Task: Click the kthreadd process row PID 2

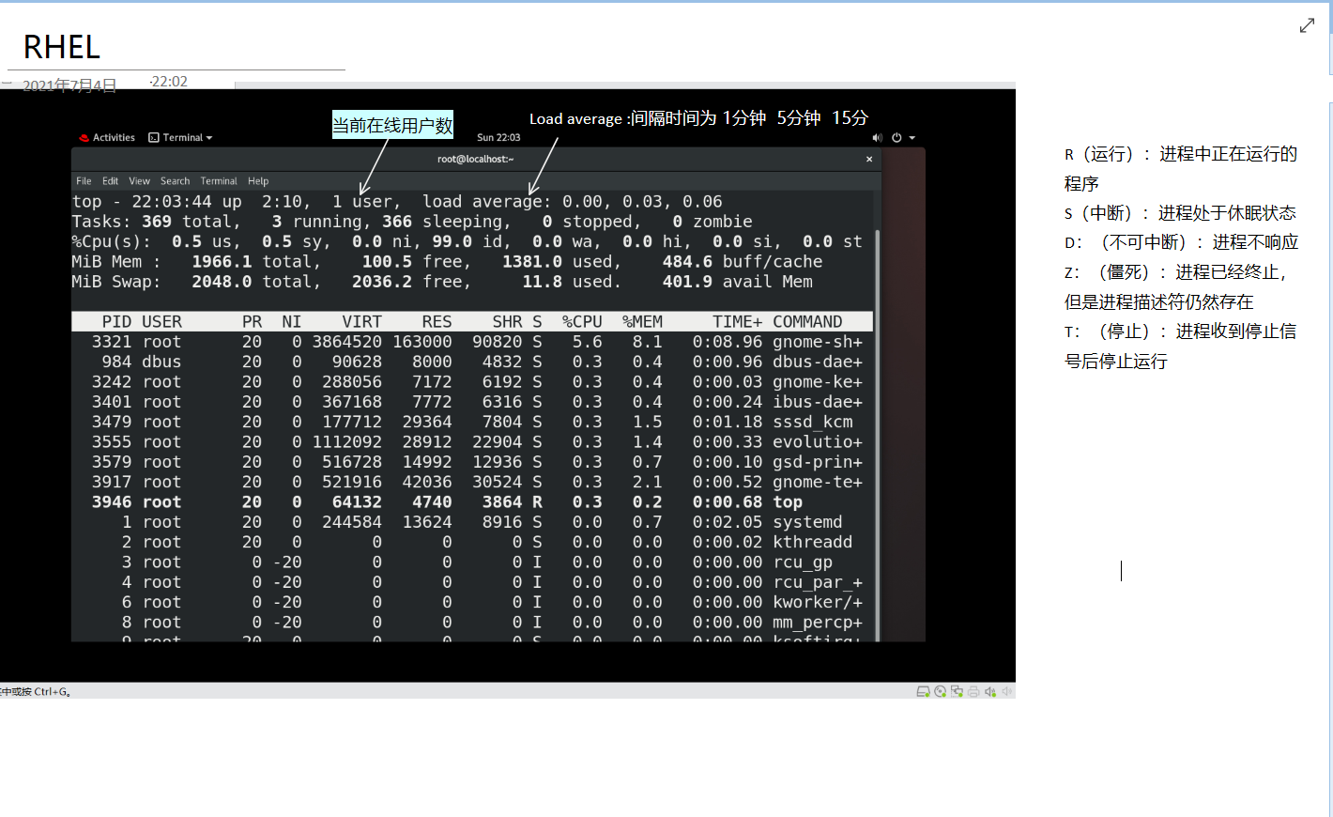Action: [x=472, y=542]
